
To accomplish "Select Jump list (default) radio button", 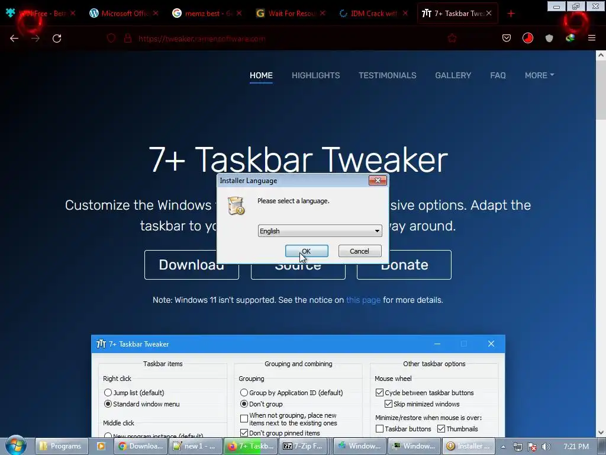I will (x=108, y=393).
